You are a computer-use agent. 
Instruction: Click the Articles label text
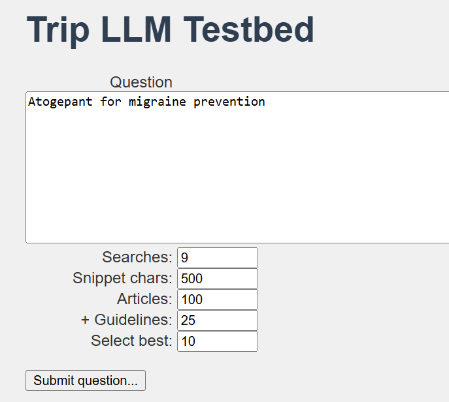pyautogui.click(x=144, y=299)
